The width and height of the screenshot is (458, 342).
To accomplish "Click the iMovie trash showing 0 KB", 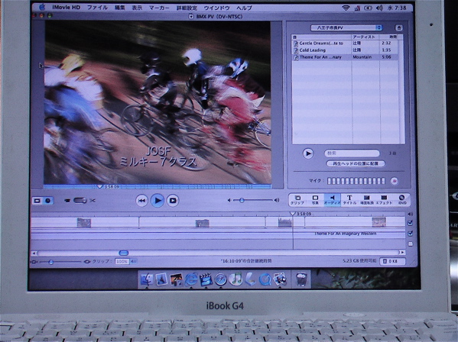I will pos(392,261).
